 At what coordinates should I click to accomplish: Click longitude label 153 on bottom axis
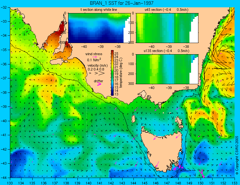point(235,183)
